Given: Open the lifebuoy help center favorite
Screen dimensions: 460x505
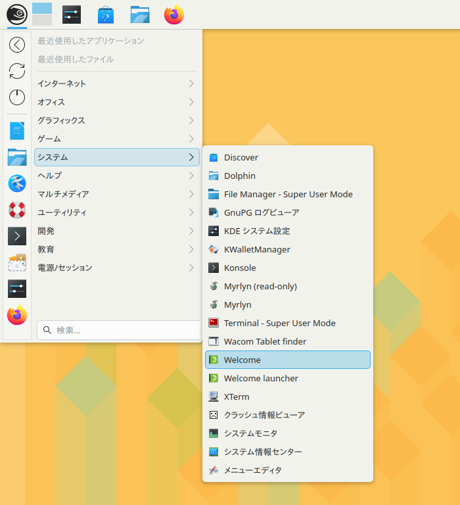Looking at the screenshot, I should (17, 210).
